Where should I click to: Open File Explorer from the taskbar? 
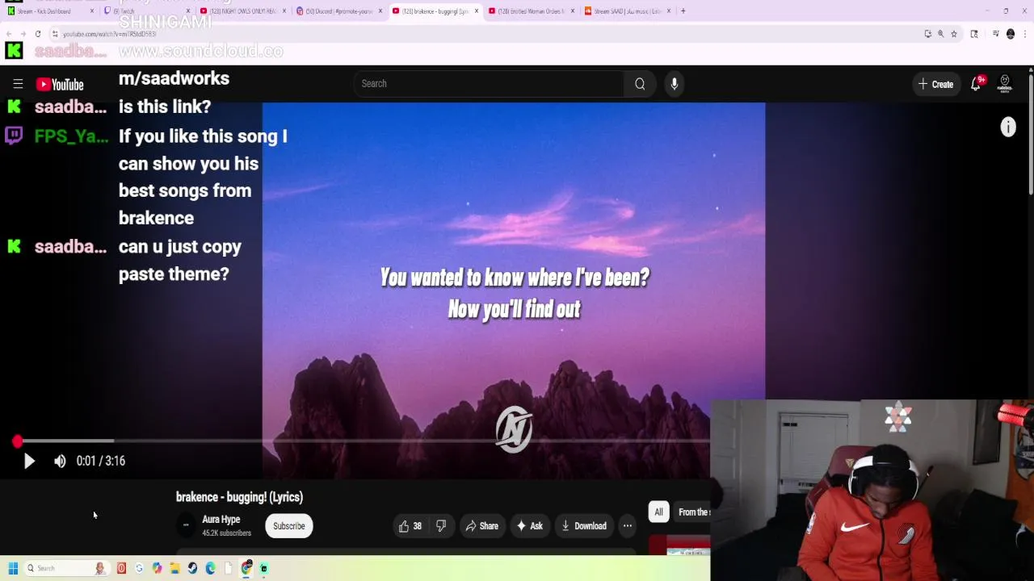(x=174, y=568)
